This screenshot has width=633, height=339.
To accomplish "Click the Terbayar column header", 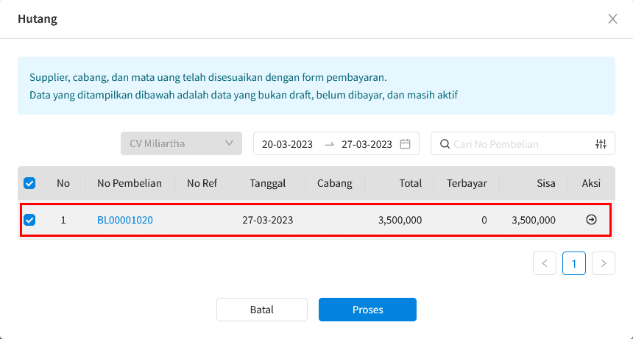I will point(467,183).
